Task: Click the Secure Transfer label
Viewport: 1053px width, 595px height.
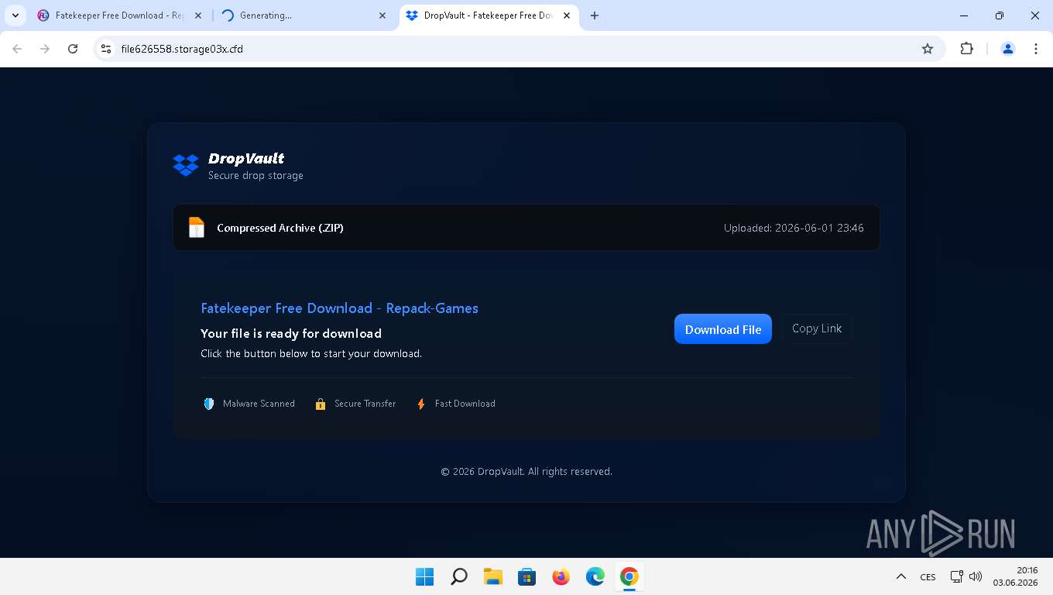Action: [x=365, y=404]
